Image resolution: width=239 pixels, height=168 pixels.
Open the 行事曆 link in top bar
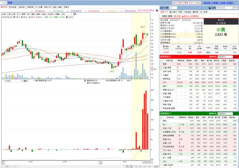pos(223,3)
